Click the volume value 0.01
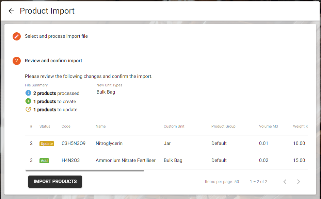This screenshot has height=199, width=321. coord(263,143)
